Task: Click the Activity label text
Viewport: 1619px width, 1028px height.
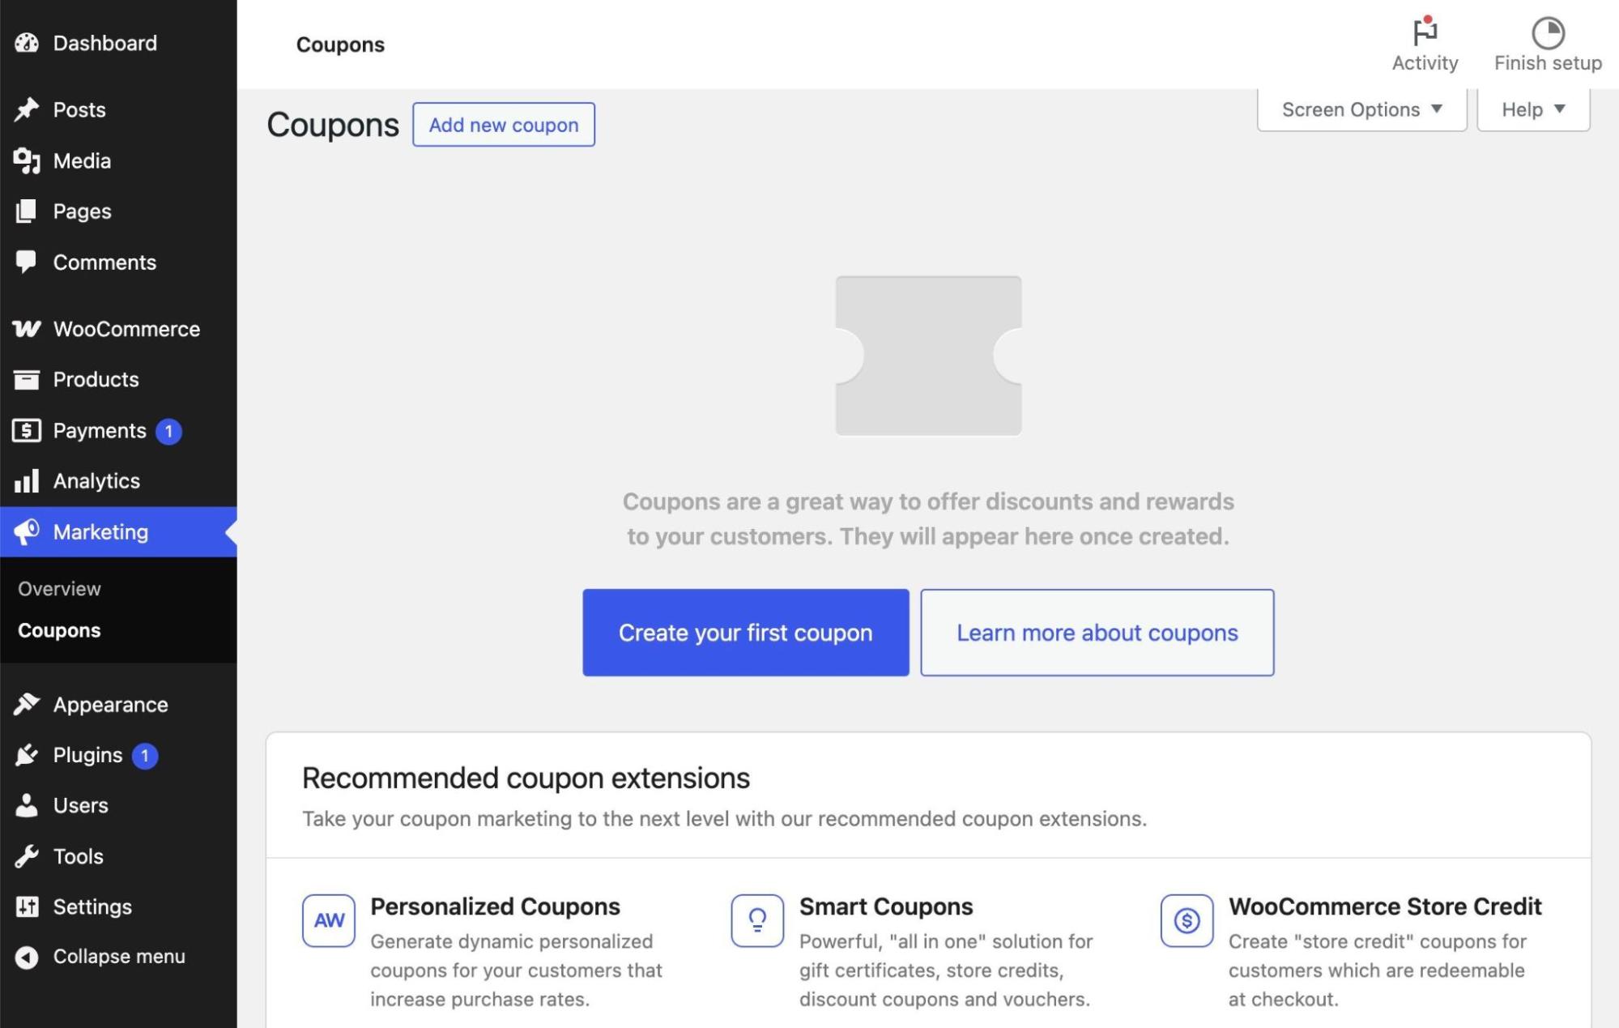Action: pyautogui.click(x=1425, y=63)
